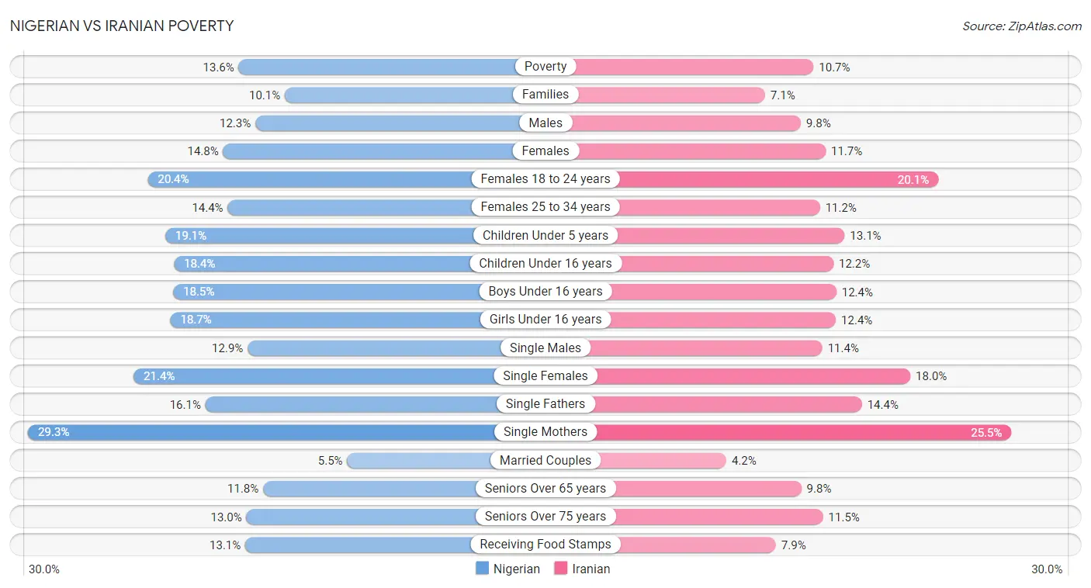Toggle the Nigerian legend label
Screen dimensions: 1091x588
tap(516, 569)
